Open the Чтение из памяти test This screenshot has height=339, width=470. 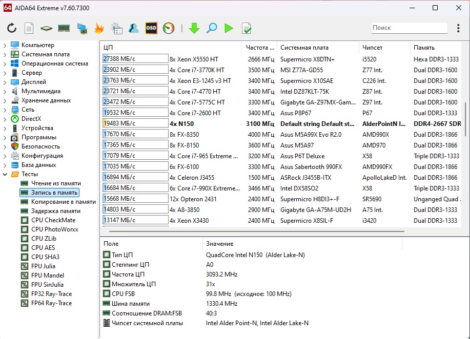tap(56, 183)
